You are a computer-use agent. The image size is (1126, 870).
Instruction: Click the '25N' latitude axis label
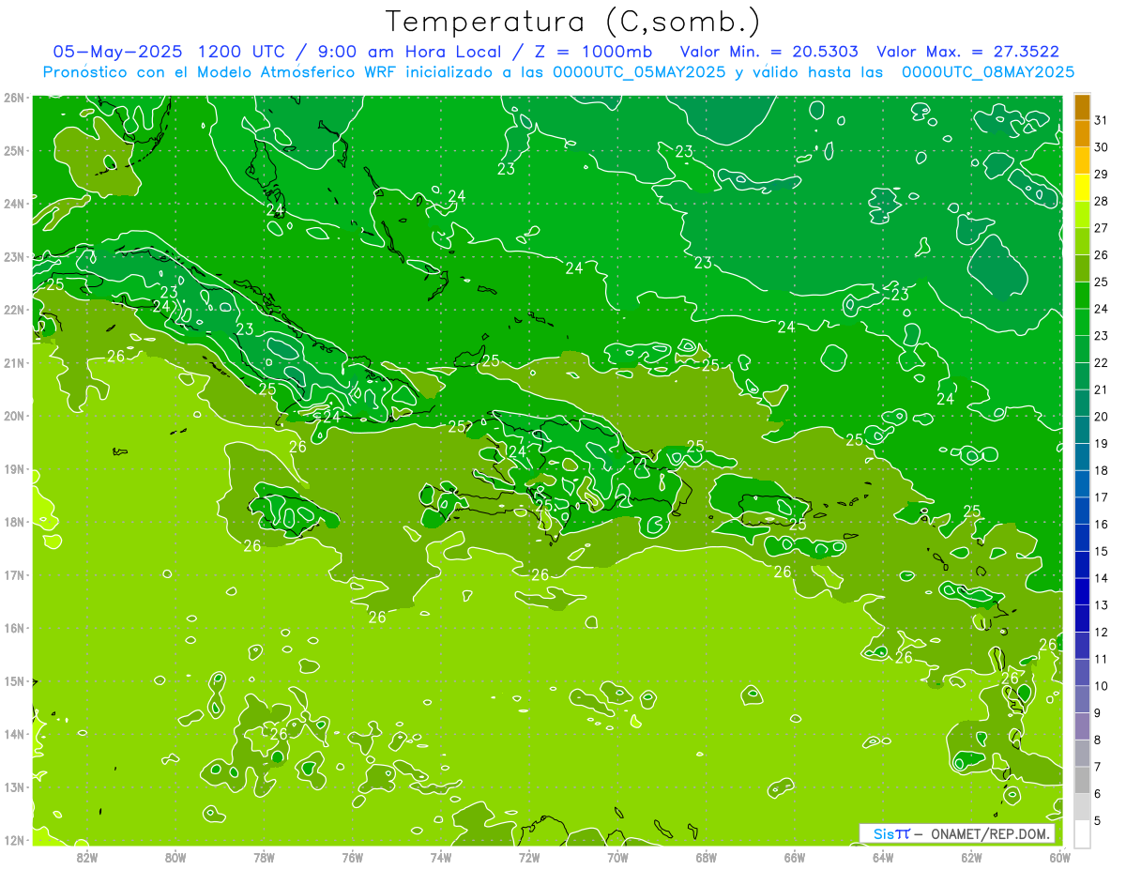pos(13,150)
